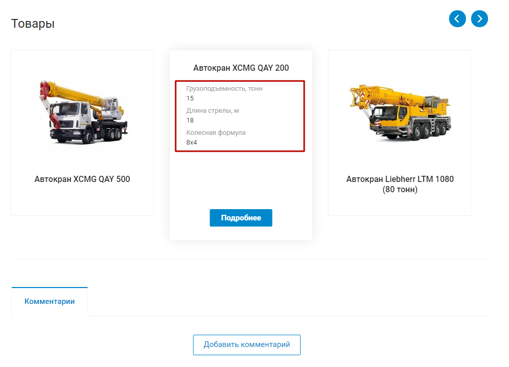Click the 'Добавить комментарий' button
The width and height of the screenshot is (509, 367).
[247, 344]
